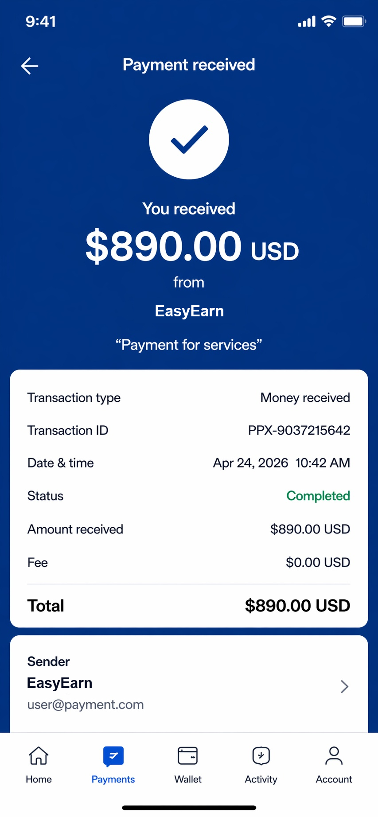Viewport: 378px width, 817px height.
Task: Expand sender details with chevron arrow
Action: click(x=344, y=686)
